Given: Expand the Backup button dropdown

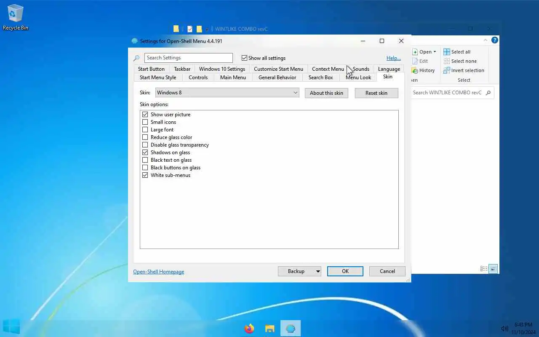Looking at the screenshot, I should pyautogui.click(x=318, y=271).
